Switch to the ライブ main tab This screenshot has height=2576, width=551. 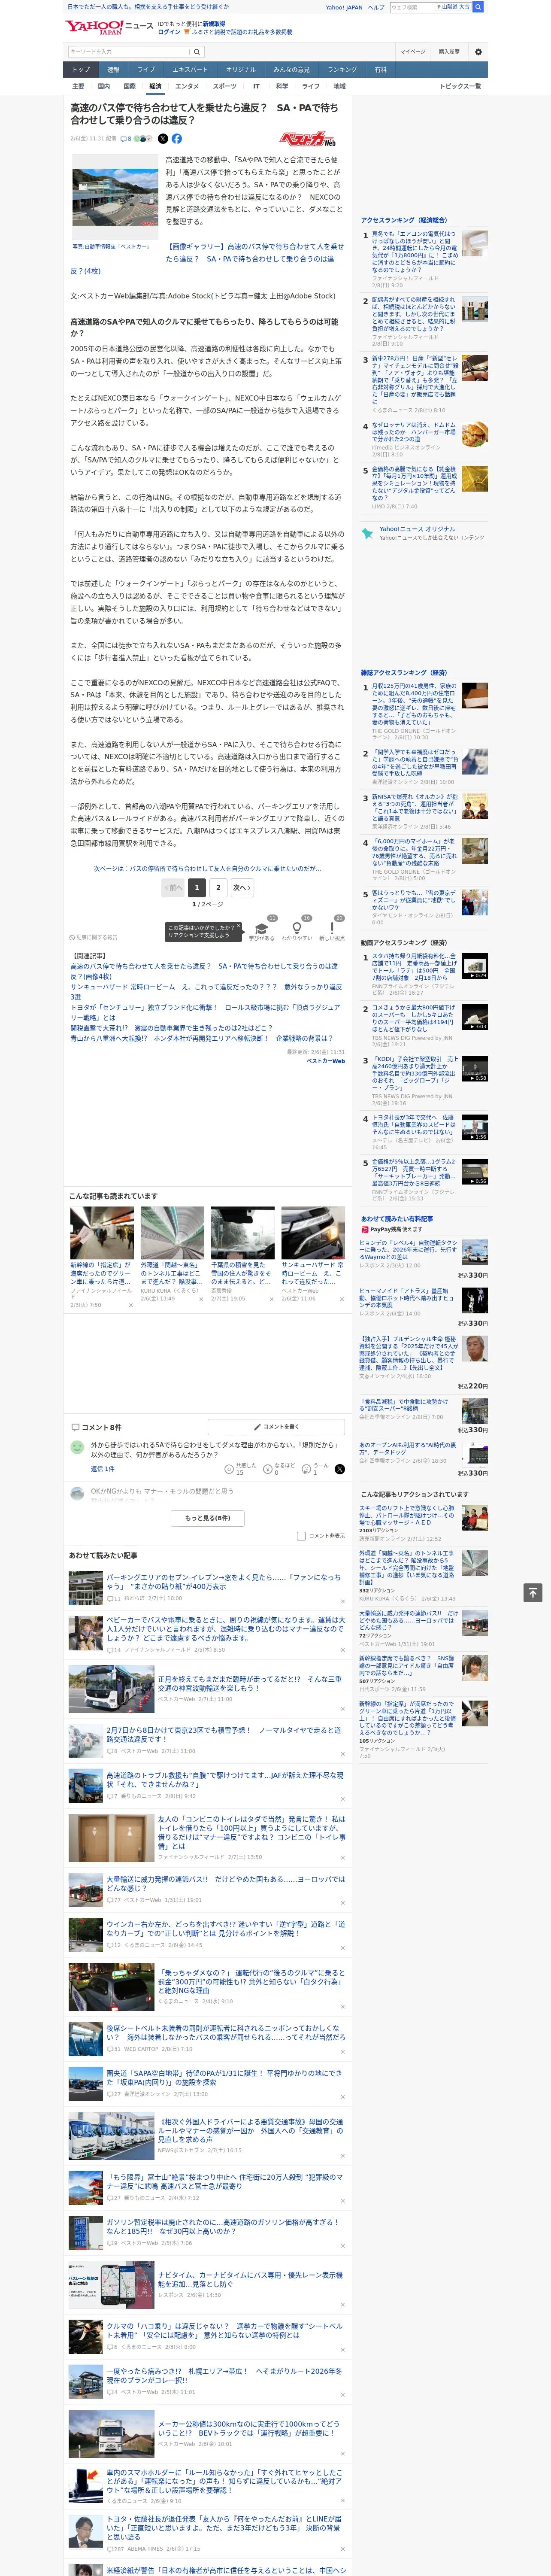[146, 70]
